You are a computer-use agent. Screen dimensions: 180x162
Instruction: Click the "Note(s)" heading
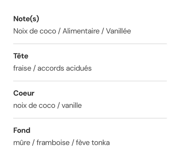26,19
